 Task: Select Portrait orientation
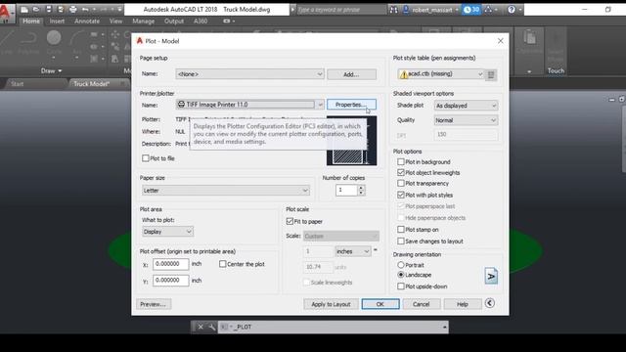tap(401, 265)
